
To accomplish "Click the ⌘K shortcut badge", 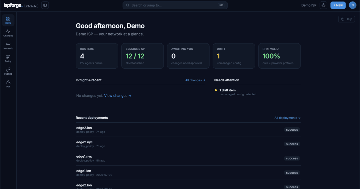I will pos(221,5).
